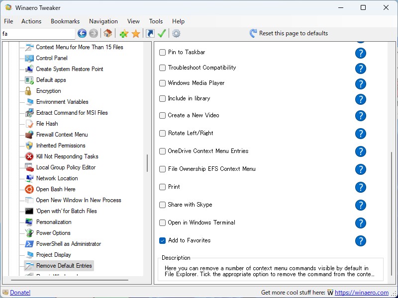Viewport: 398px width, 298px height.
Task: Open help for Troubleshoot Compatibility
Action: (360, 69)
